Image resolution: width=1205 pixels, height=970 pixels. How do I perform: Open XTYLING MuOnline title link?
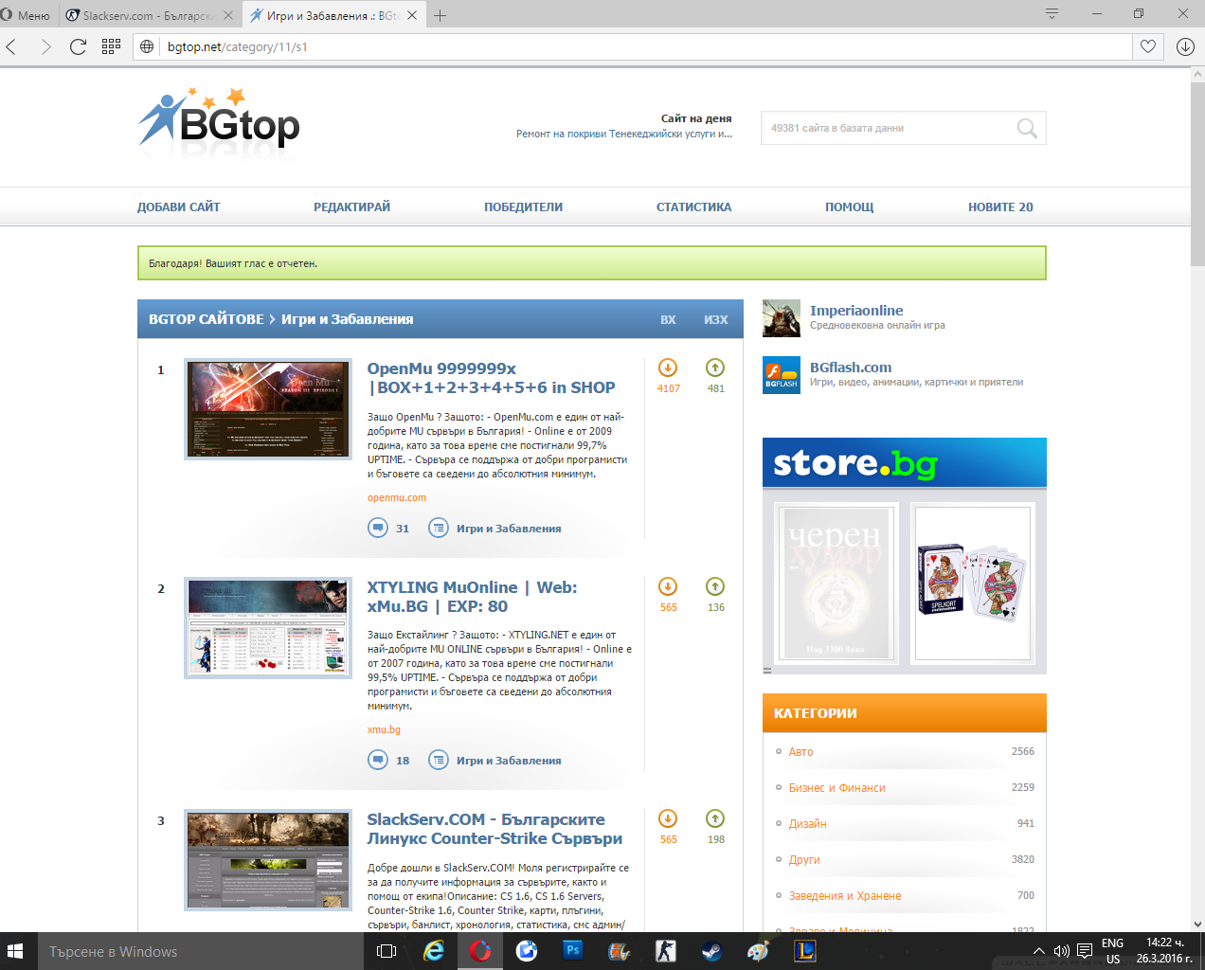(472, 597)
